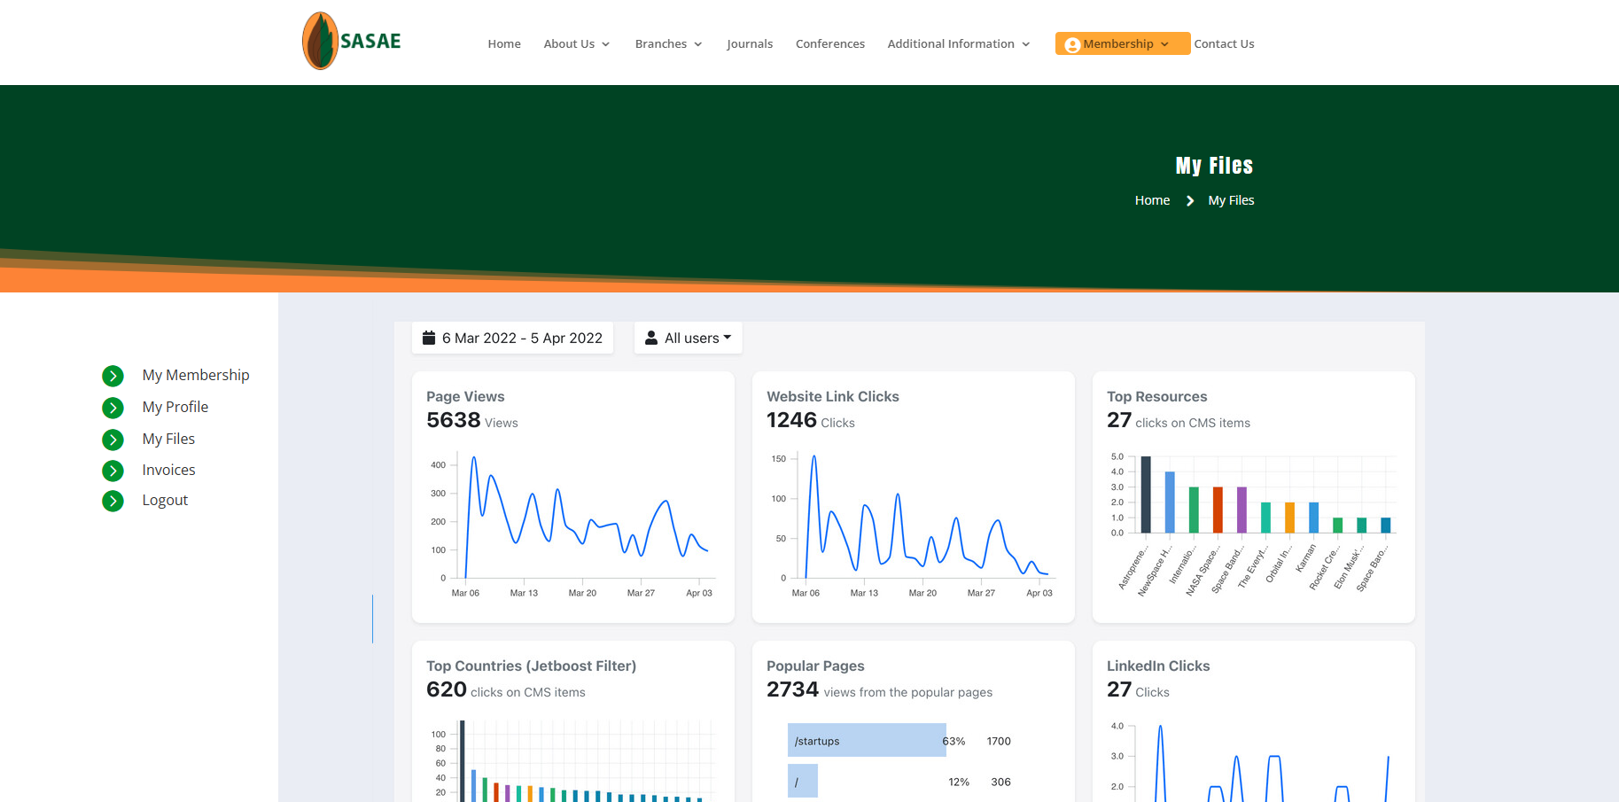Click the 63% value for /startups
Viewport: 1619px width, 802px height.
953,741
